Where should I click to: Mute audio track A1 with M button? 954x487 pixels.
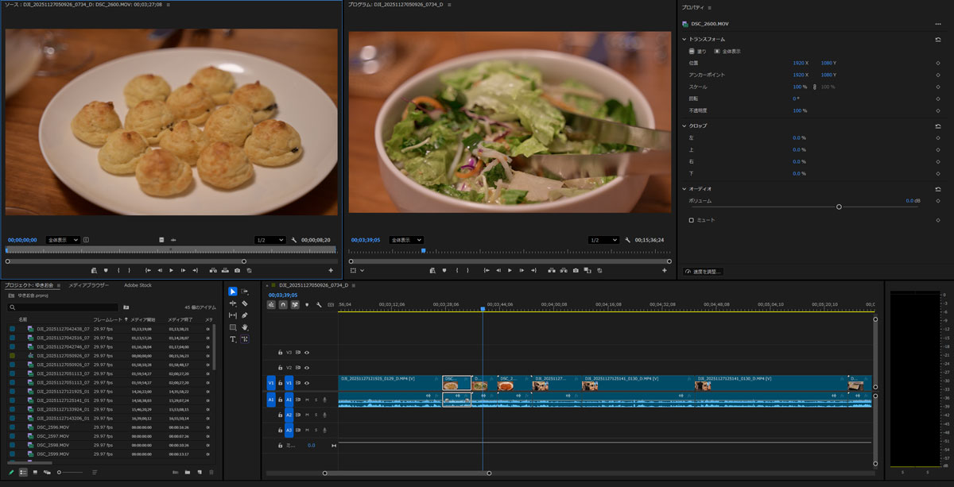click(x=307, y=400)
